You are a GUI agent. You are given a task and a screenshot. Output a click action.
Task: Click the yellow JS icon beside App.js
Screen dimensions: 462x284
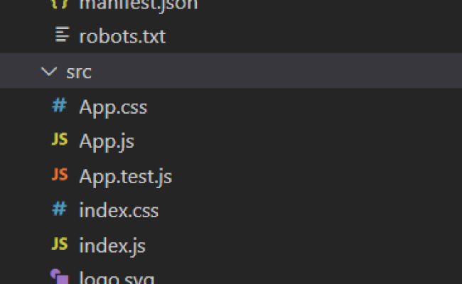coord(60,139)
